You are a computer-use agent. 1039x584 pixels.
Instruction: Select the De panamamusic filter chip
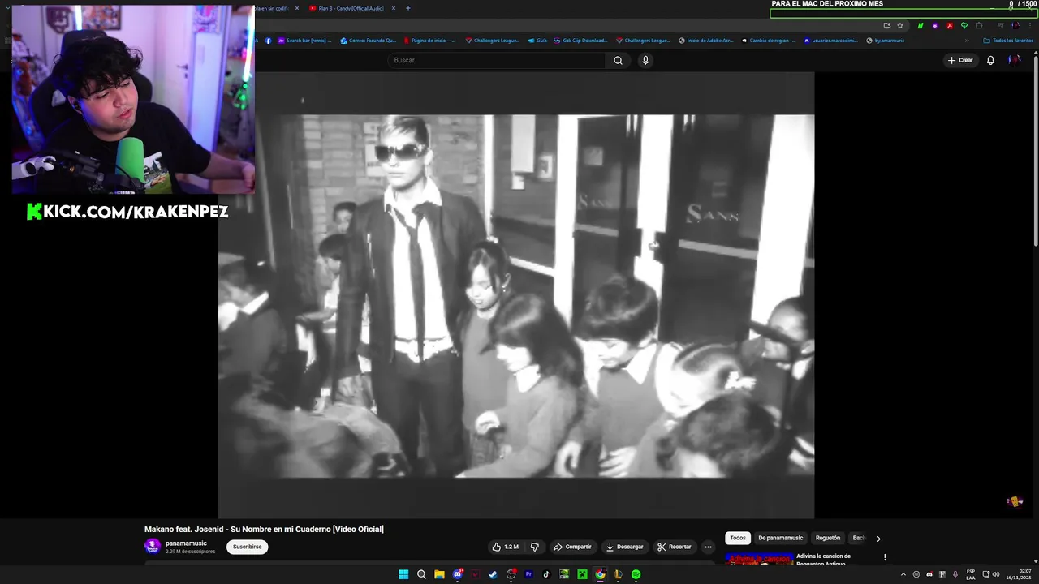click(x=780, y=538)
